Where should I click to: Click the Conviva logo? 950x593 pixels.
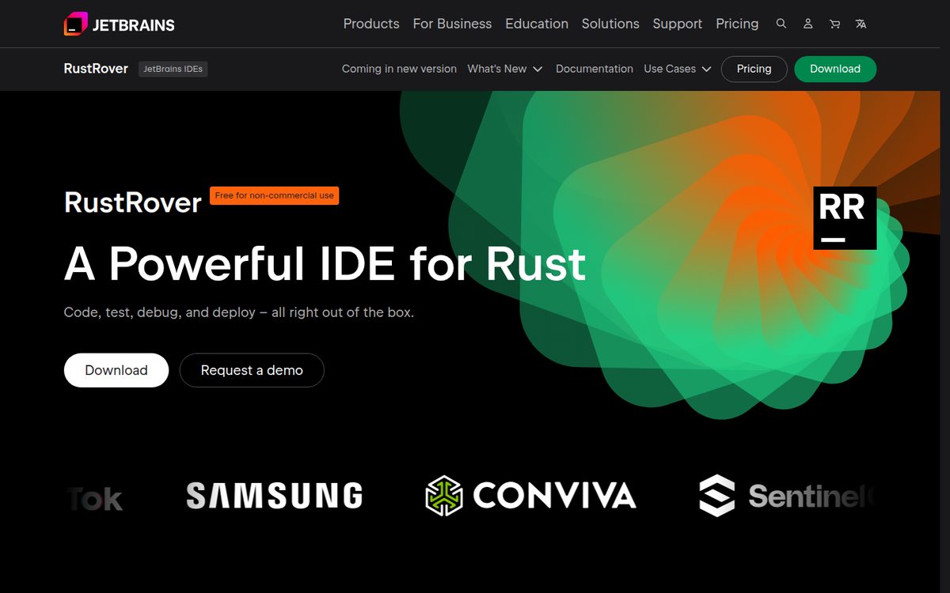(x=530, y=496)
